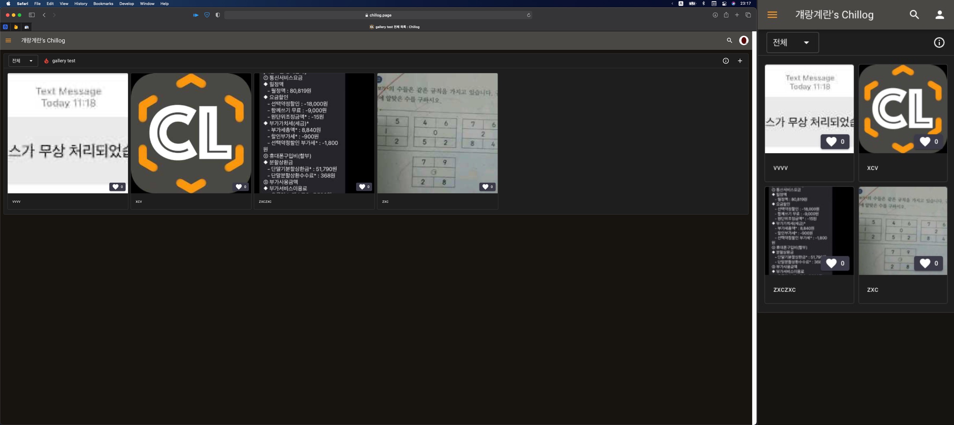Toggle Safari sidebar panel button
954x425 pixels.
[32, 15]
